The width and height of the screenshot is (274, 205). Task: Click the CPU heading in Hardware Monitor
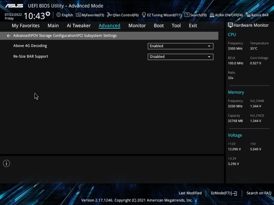tap(232, 34)
